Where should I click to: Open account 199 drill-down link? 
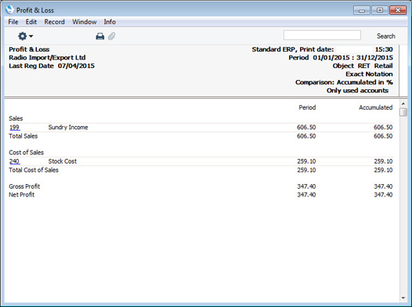pos(14,128)
